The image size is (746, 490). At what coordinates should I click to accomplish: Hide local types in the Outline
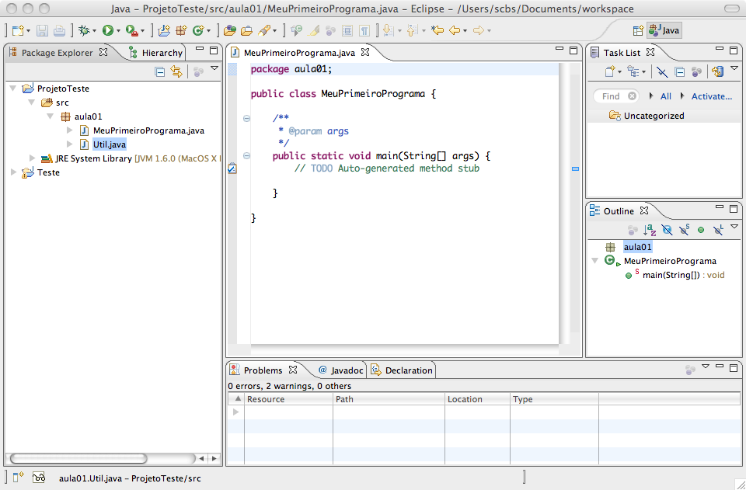click(718, 229)
